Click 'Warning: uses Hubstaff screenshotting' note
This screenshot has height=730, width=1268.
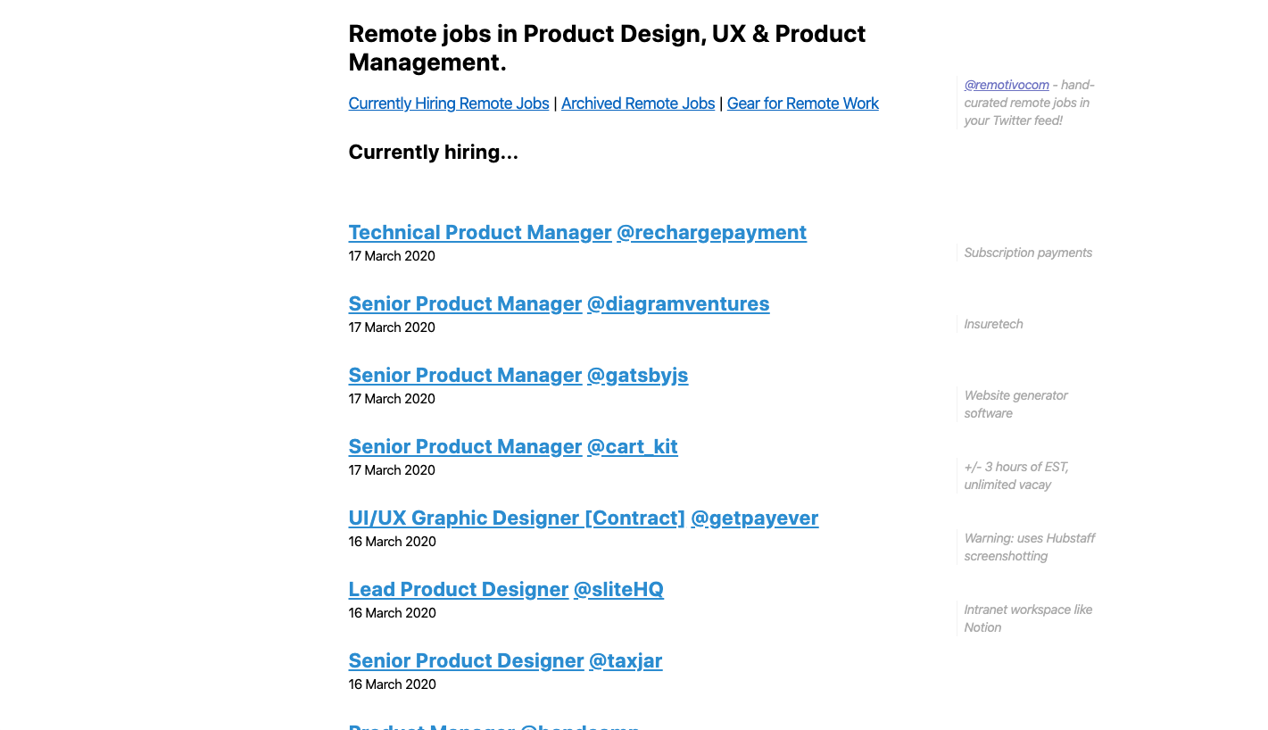(x=1030, y=547)
